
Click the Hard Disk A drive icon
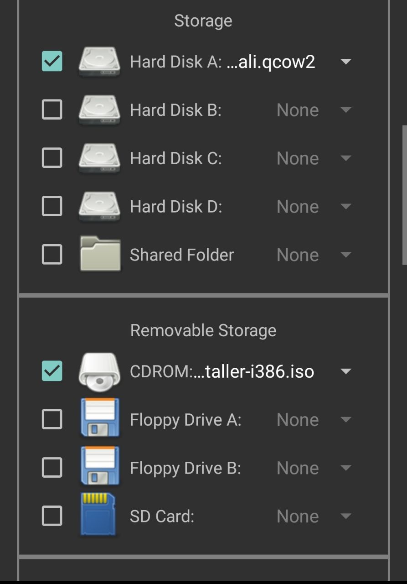click(x=99, y=62)
